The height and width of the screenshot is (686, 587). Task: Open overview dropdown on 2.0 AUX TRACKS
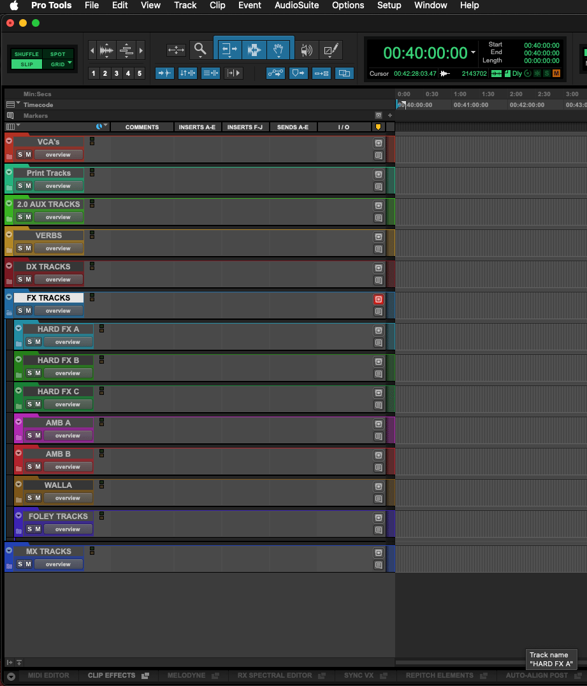[x=58, y=217]
